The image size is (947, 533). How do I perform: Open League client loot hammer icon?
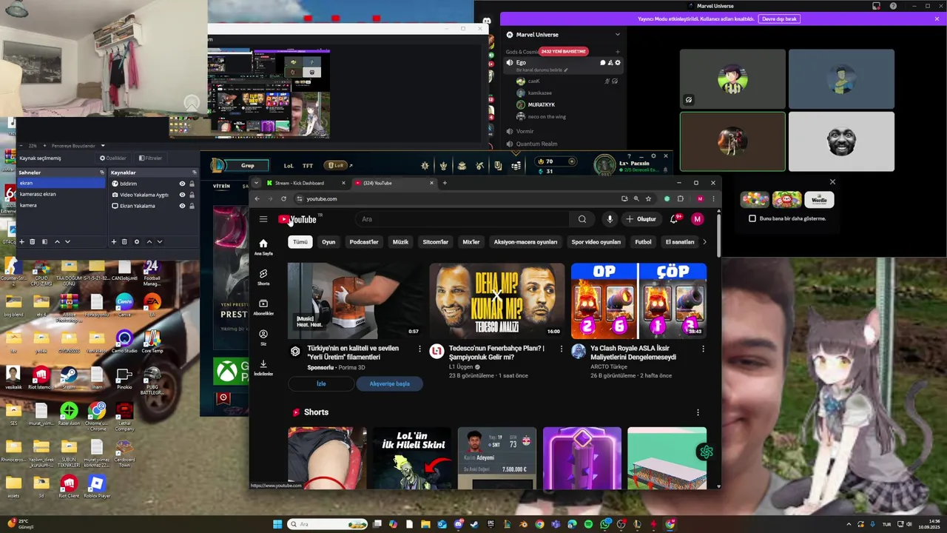tap(480, 166)
